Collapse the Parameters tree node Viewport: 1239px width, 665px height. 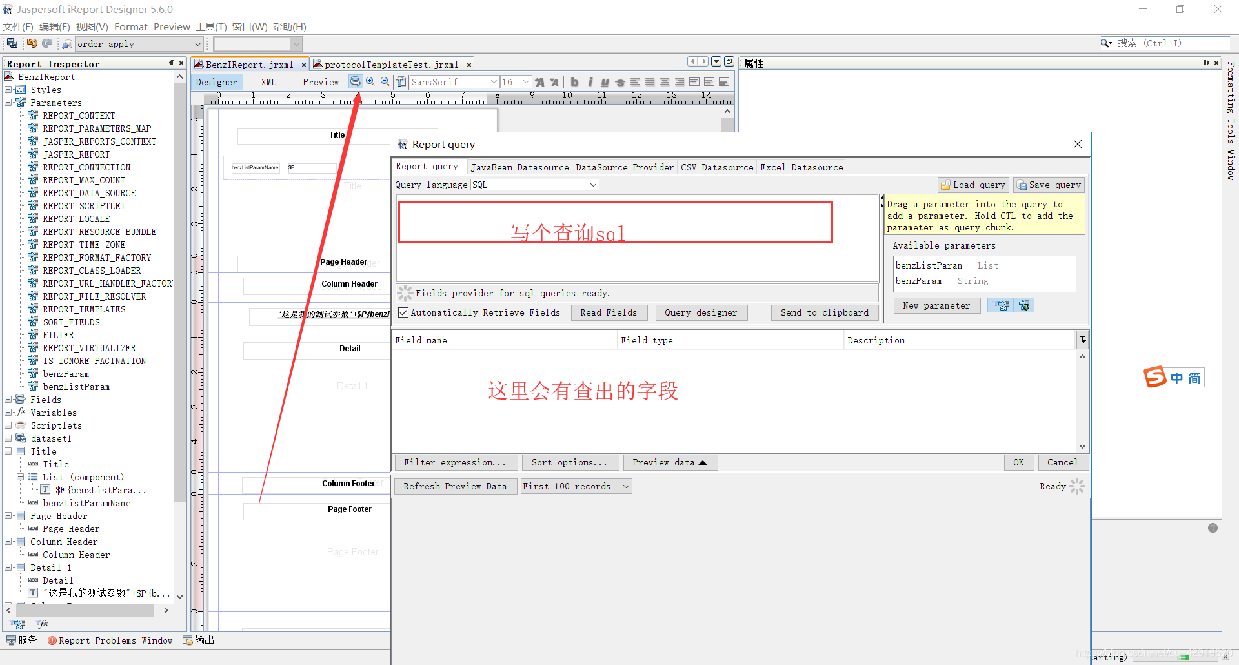[x=8, y=103]
